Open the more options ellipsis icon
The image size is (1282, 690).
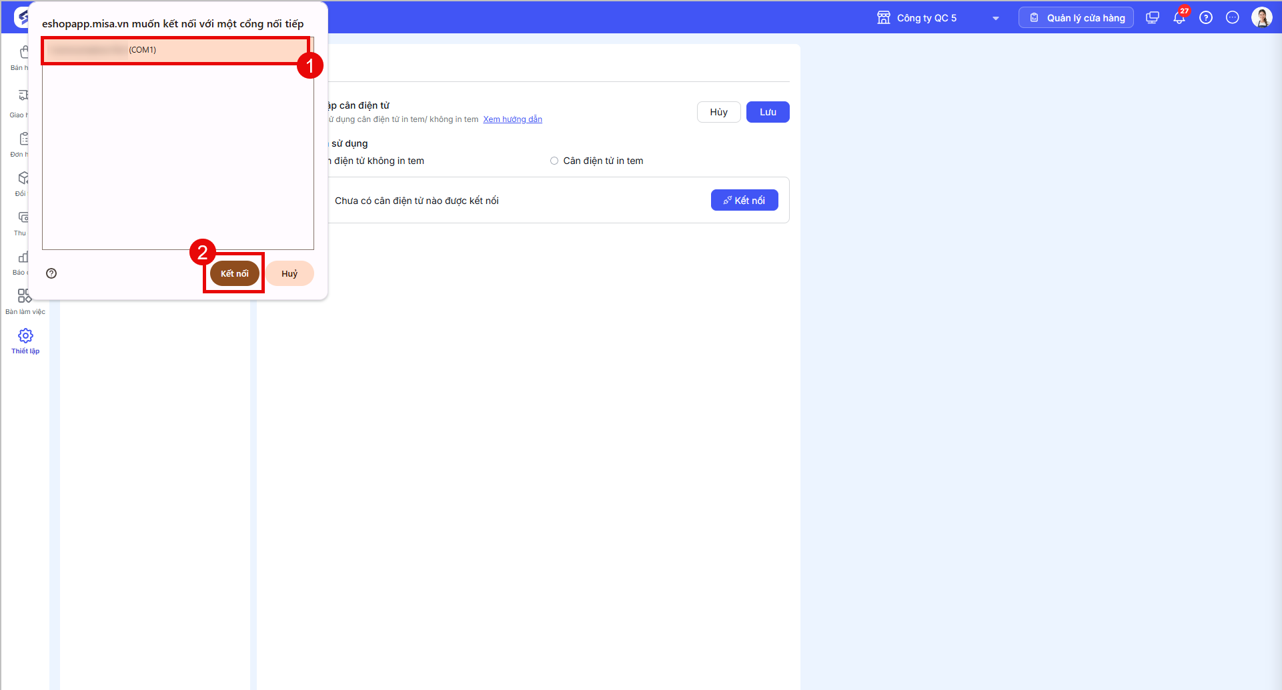(x=1233, y=18)
